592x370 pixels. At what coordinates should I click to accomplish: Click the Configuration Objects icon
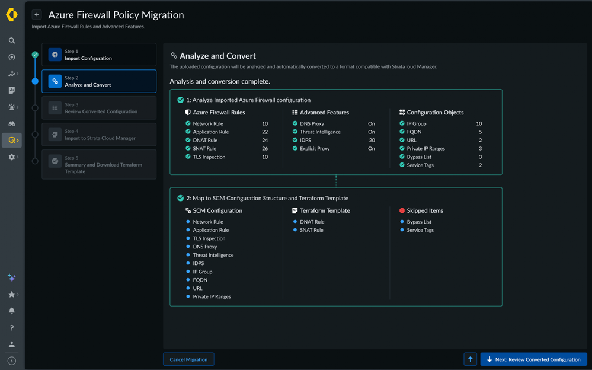(402, 113)
